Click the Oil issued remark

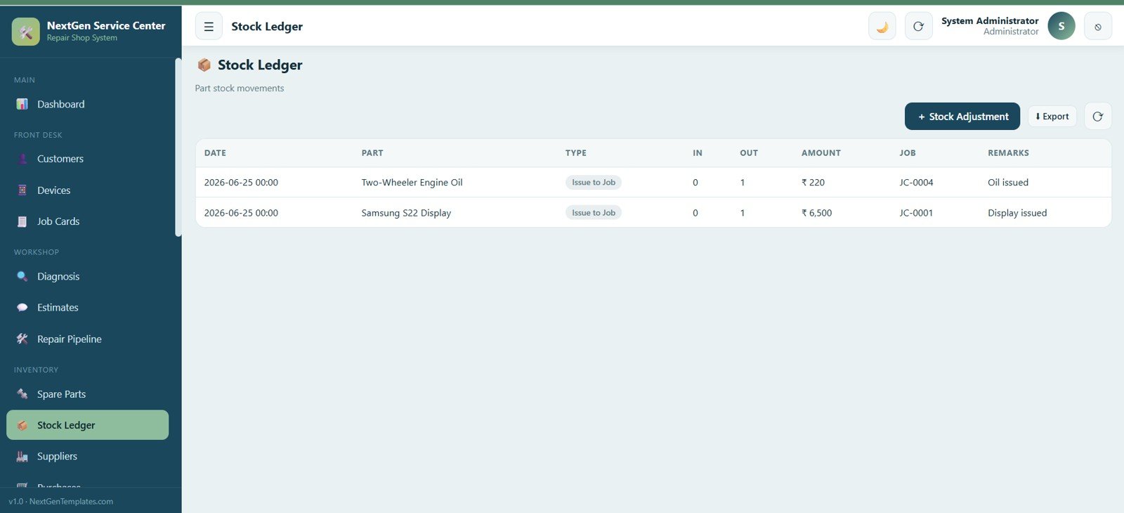tap(1008, 183)
